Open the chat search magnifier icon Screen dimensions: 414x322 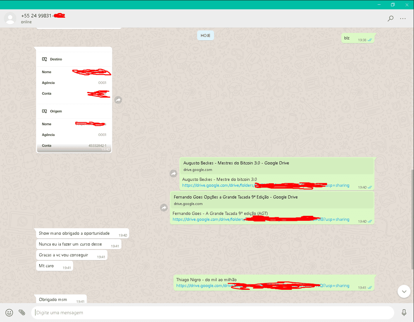pos(390,18)
